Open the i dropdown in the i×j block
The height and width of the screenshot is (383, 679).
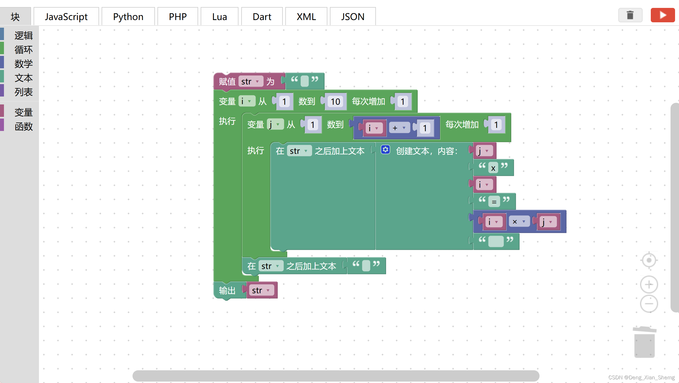pos(493,222)
